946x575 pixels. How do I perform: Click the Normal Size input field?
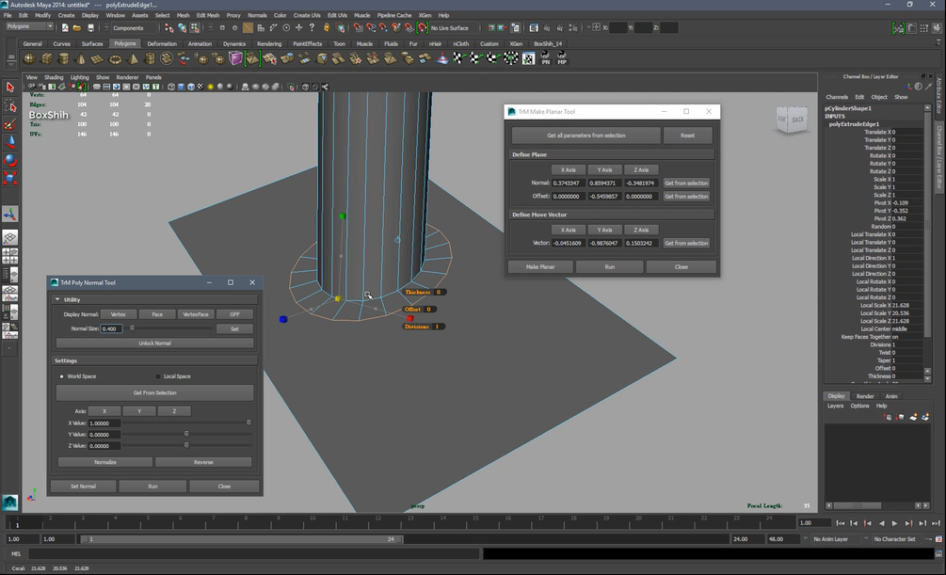coord(112,328)
